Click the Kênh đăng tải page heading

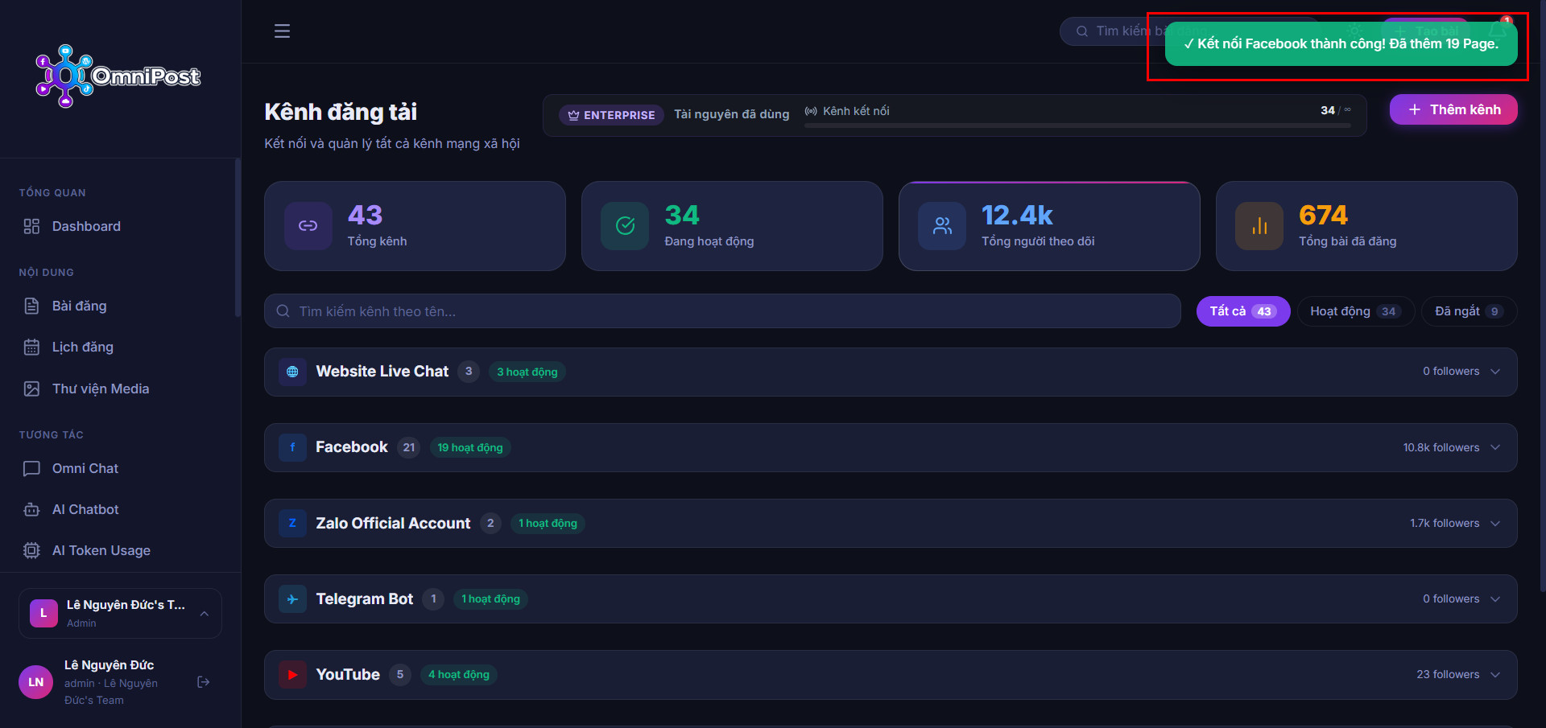(341, 112)
